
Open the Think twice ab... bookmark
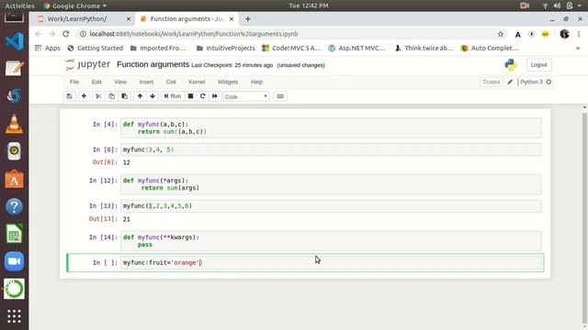tap(424, 48)
